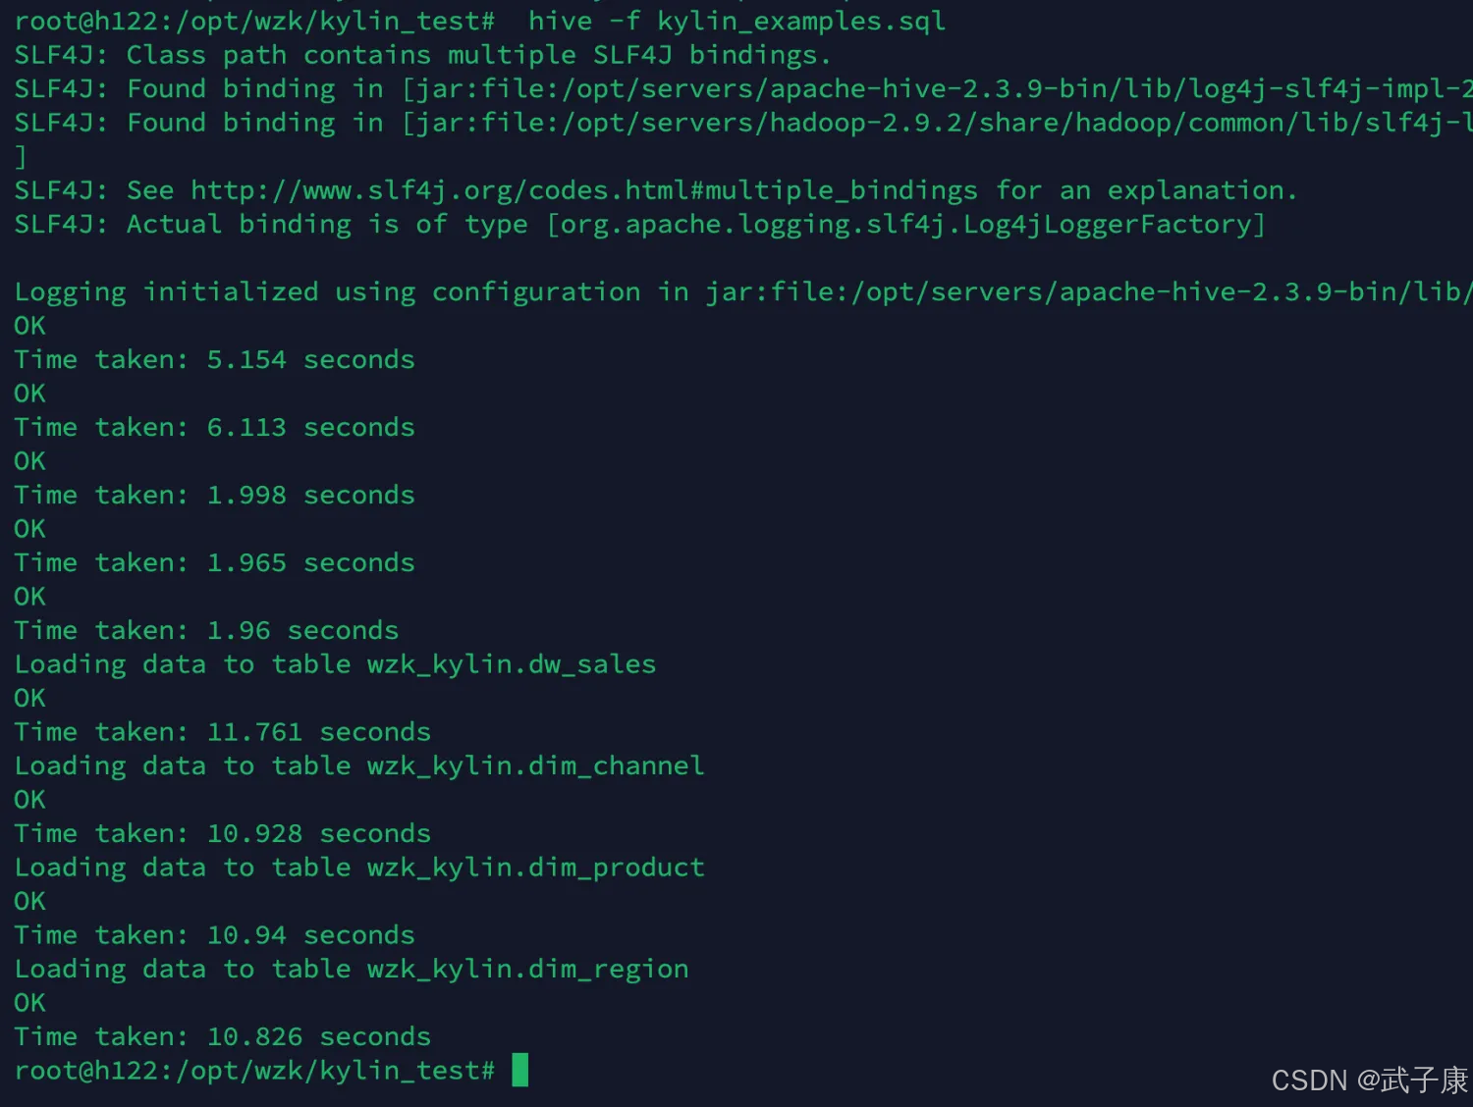Viewport: 1473px width, 1107px height.
Task: Select the "Time taken: 5.154 seconds" line
Action: click(x=214, y=359)
